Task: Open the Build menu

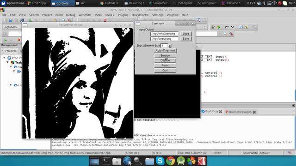Action: click(x=59, y=15)
